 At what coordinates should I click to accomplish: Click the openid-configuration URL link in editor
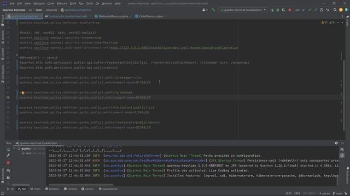click(174, 47)
